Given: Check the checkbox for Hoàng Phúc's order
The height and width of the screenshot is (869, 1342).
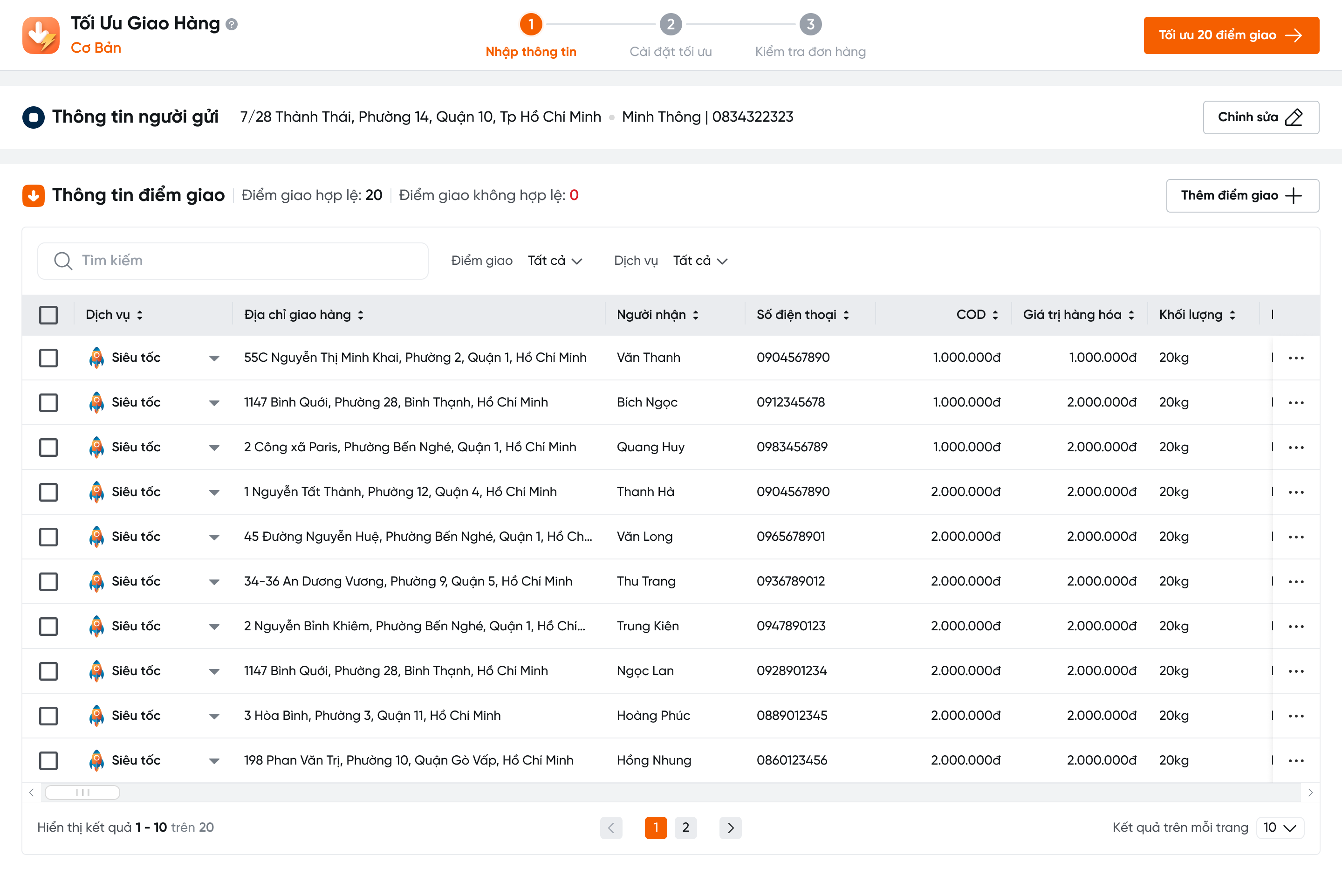Looking at the screenshot, I should tap(48, 716).
